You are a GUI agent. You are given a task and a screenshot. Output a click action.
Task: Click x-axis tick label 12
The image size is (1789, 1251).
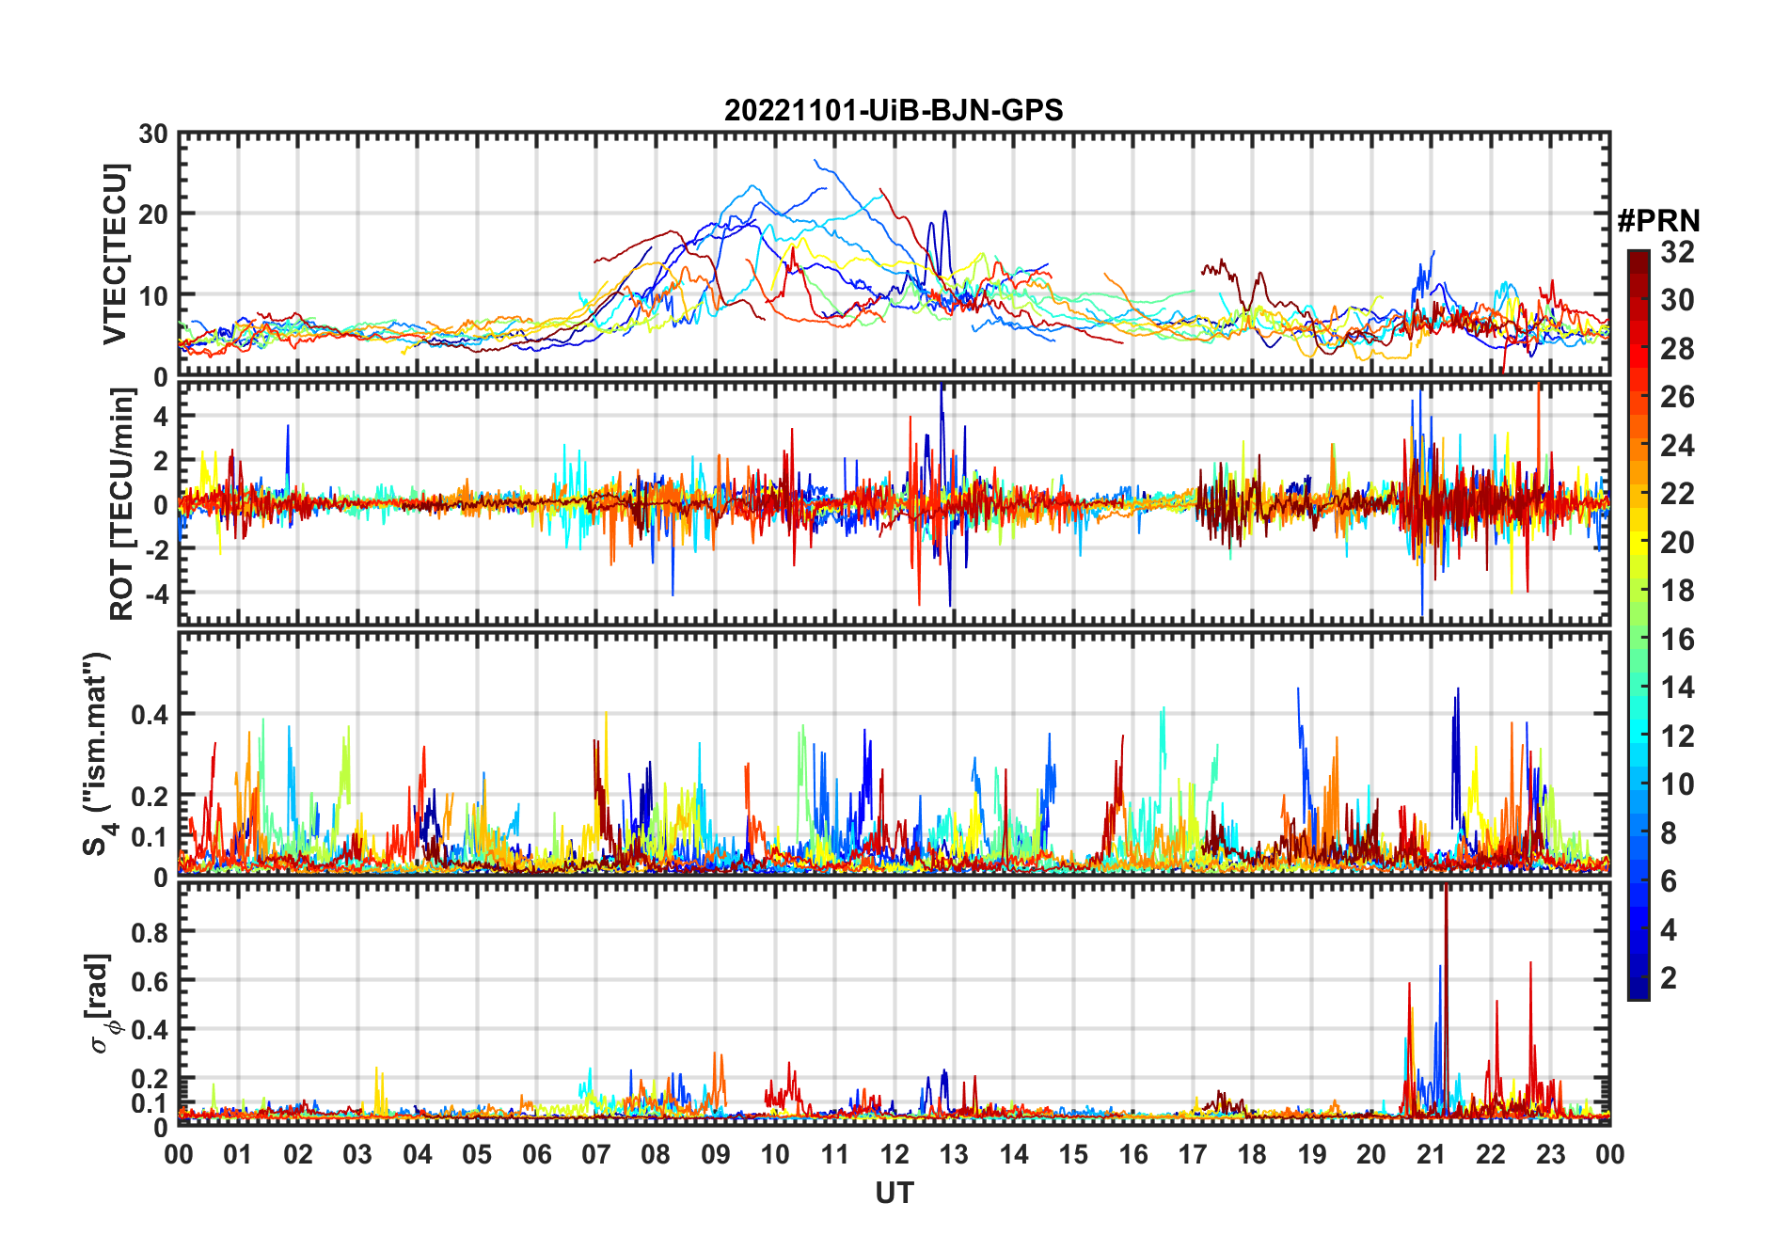tap(894, 1154)
